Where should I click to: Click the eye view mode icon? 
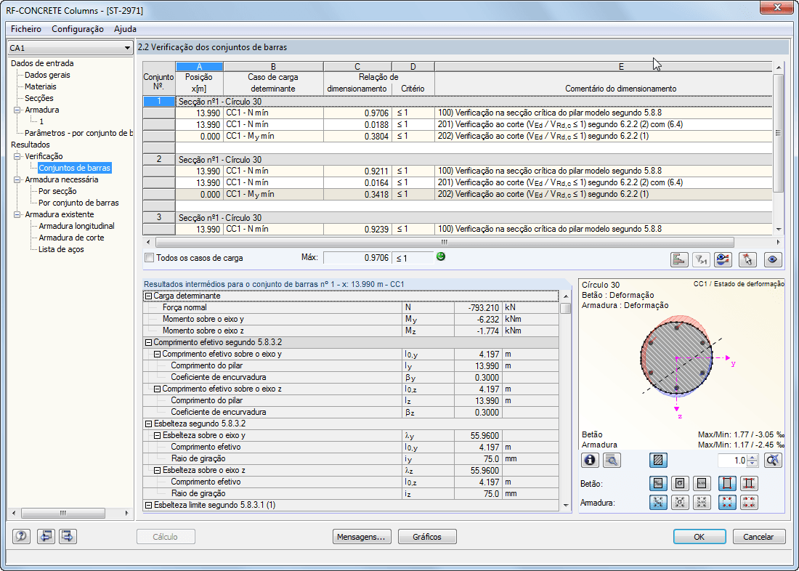click(x=772, y=259)
